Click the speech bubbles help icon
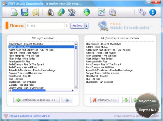 coord(142,12)
